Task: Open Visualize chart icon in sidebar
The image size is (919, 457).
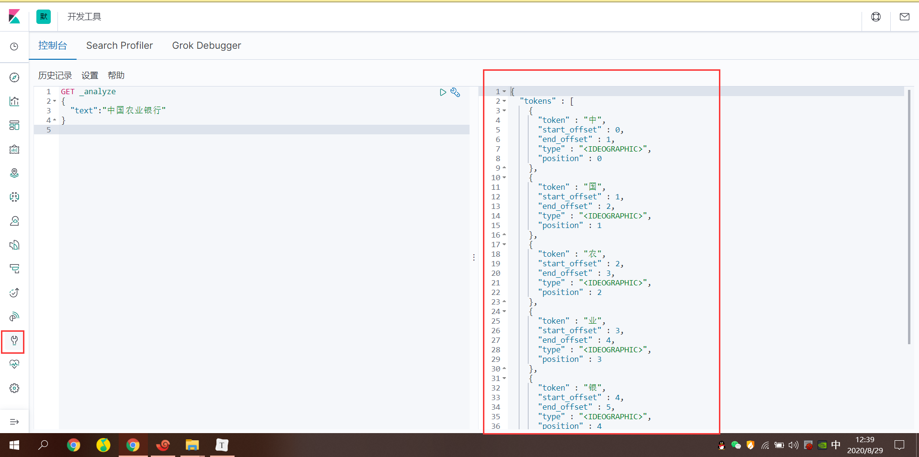Action: coord(14,101)
